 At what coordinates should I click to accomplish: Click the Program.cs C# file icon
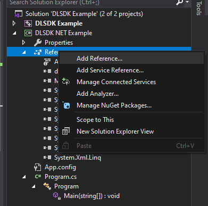(38, 177)
